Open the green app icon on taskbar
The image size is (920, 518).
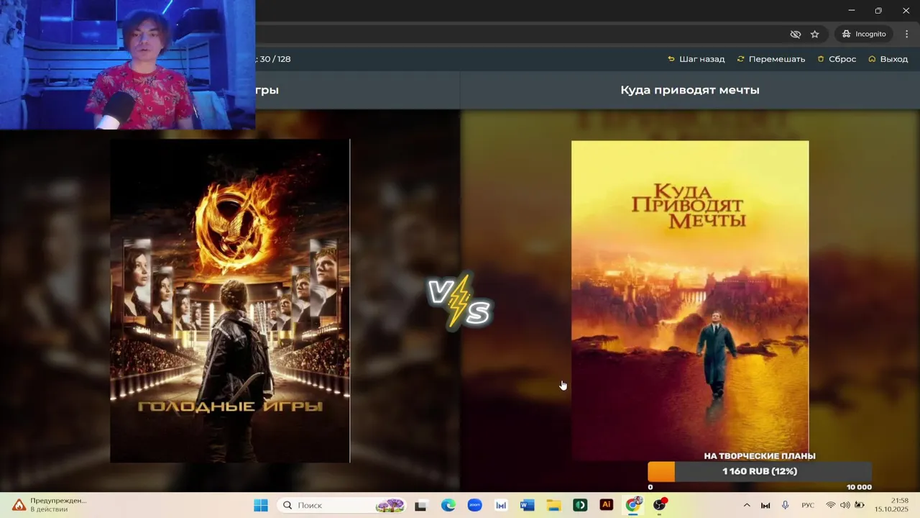[580, 505]
